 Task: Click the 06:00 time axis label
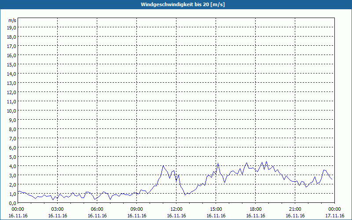tap(97, 209)
